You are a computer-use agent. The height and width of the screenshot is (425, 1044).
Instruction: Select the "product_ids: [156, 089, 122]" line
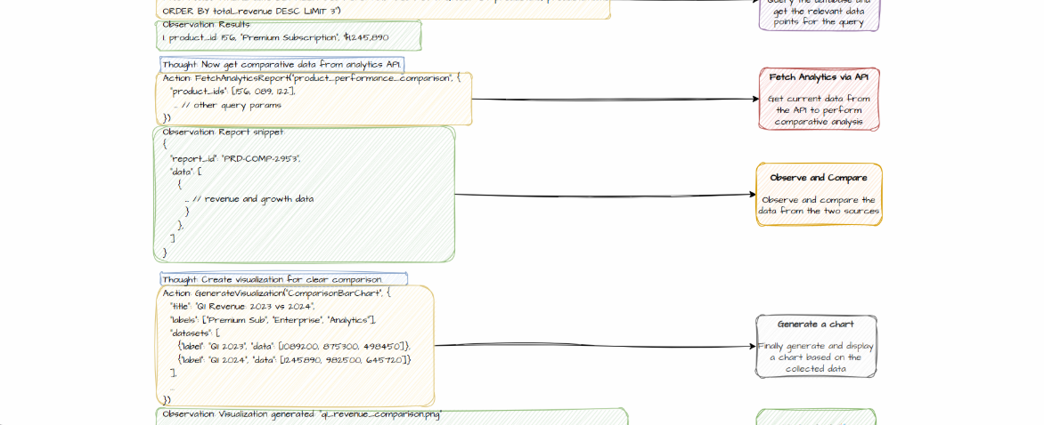click(x=232, y=91)
